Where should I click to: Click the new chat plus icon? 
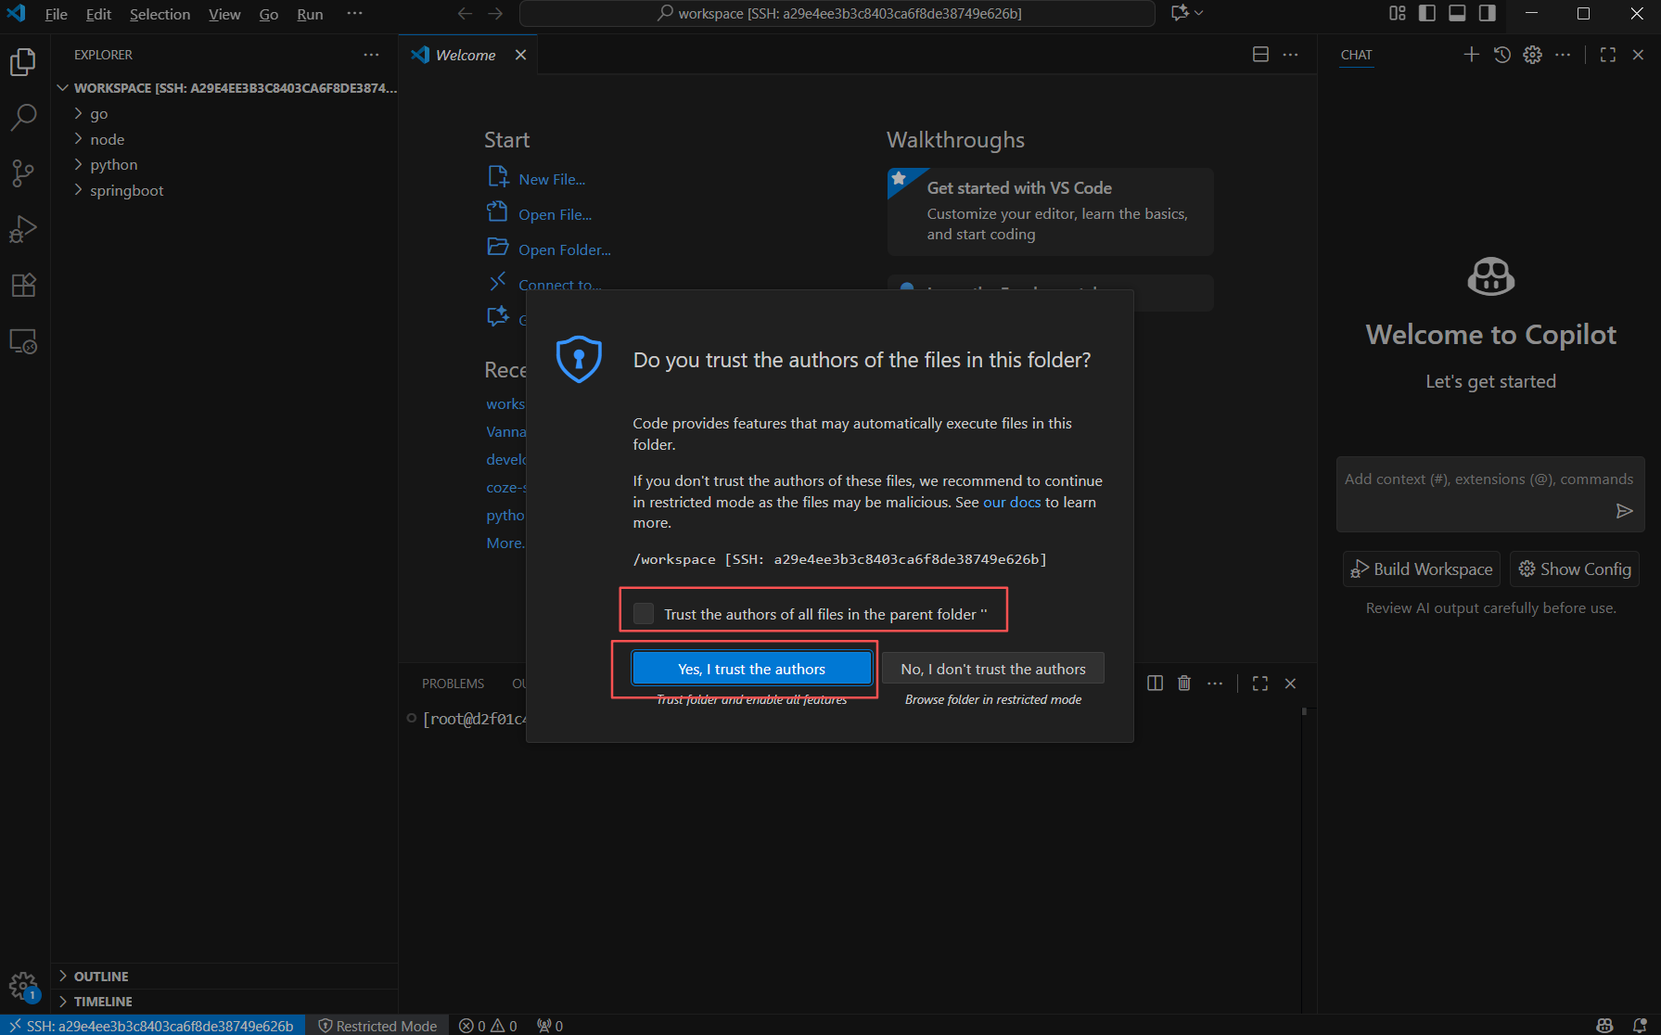pyautogui.click(x=1471, y=55)
